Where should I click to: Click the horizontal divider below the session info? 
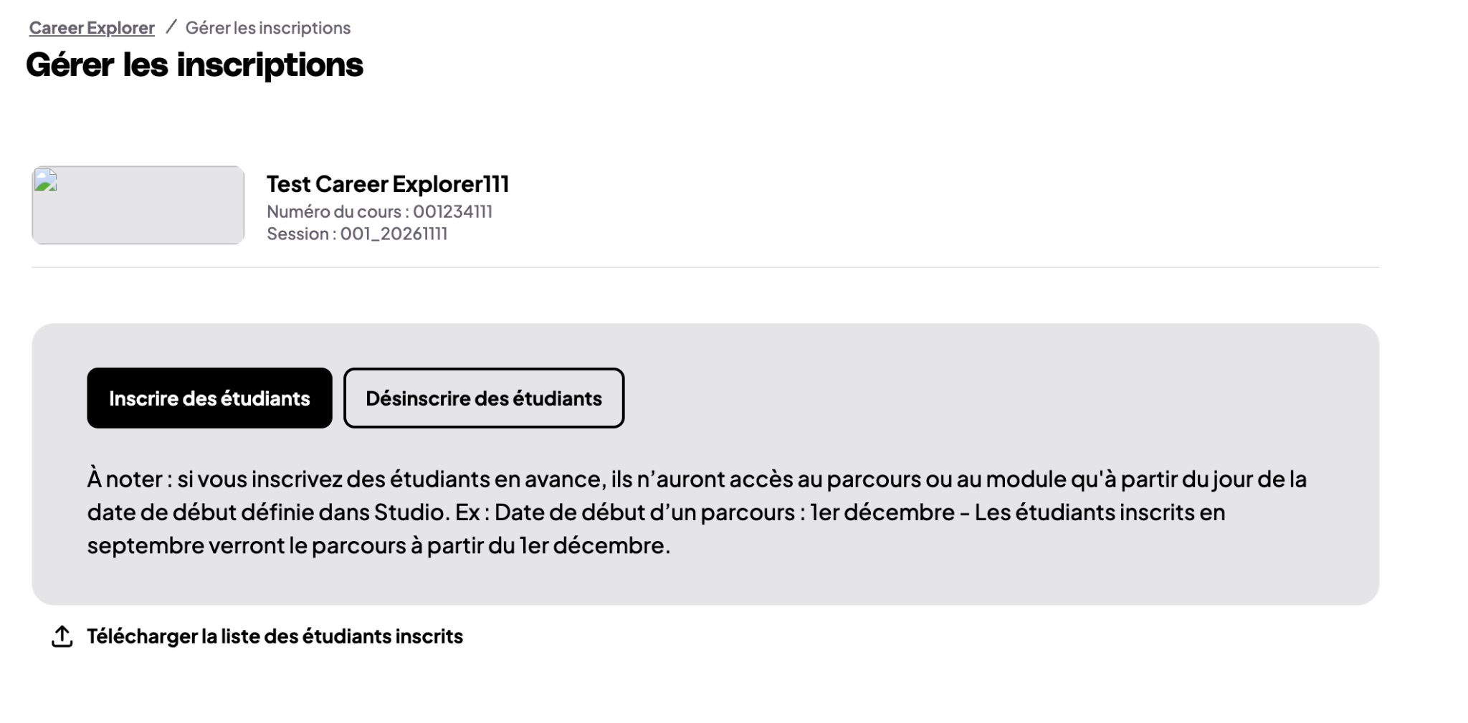(705, 267)
